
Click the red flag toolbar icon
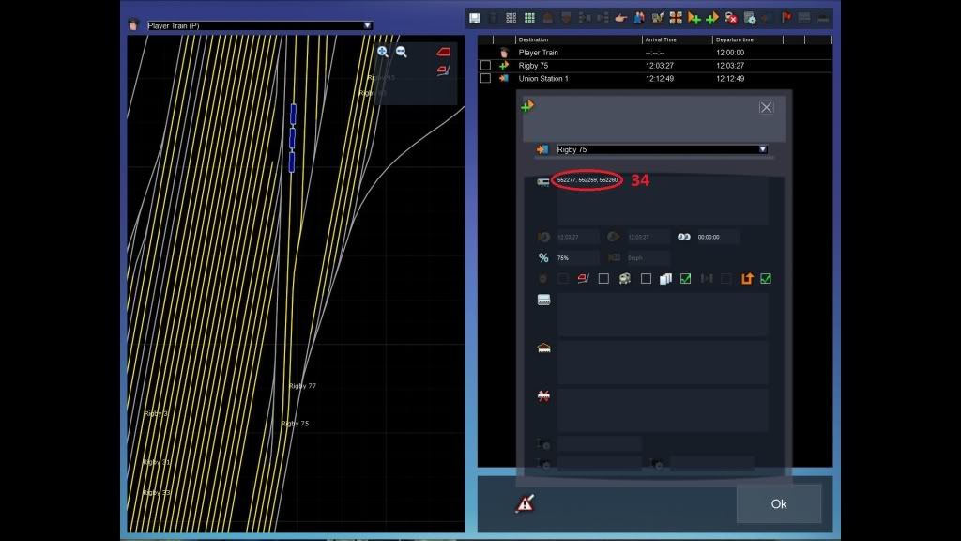[x=786, y=18]
